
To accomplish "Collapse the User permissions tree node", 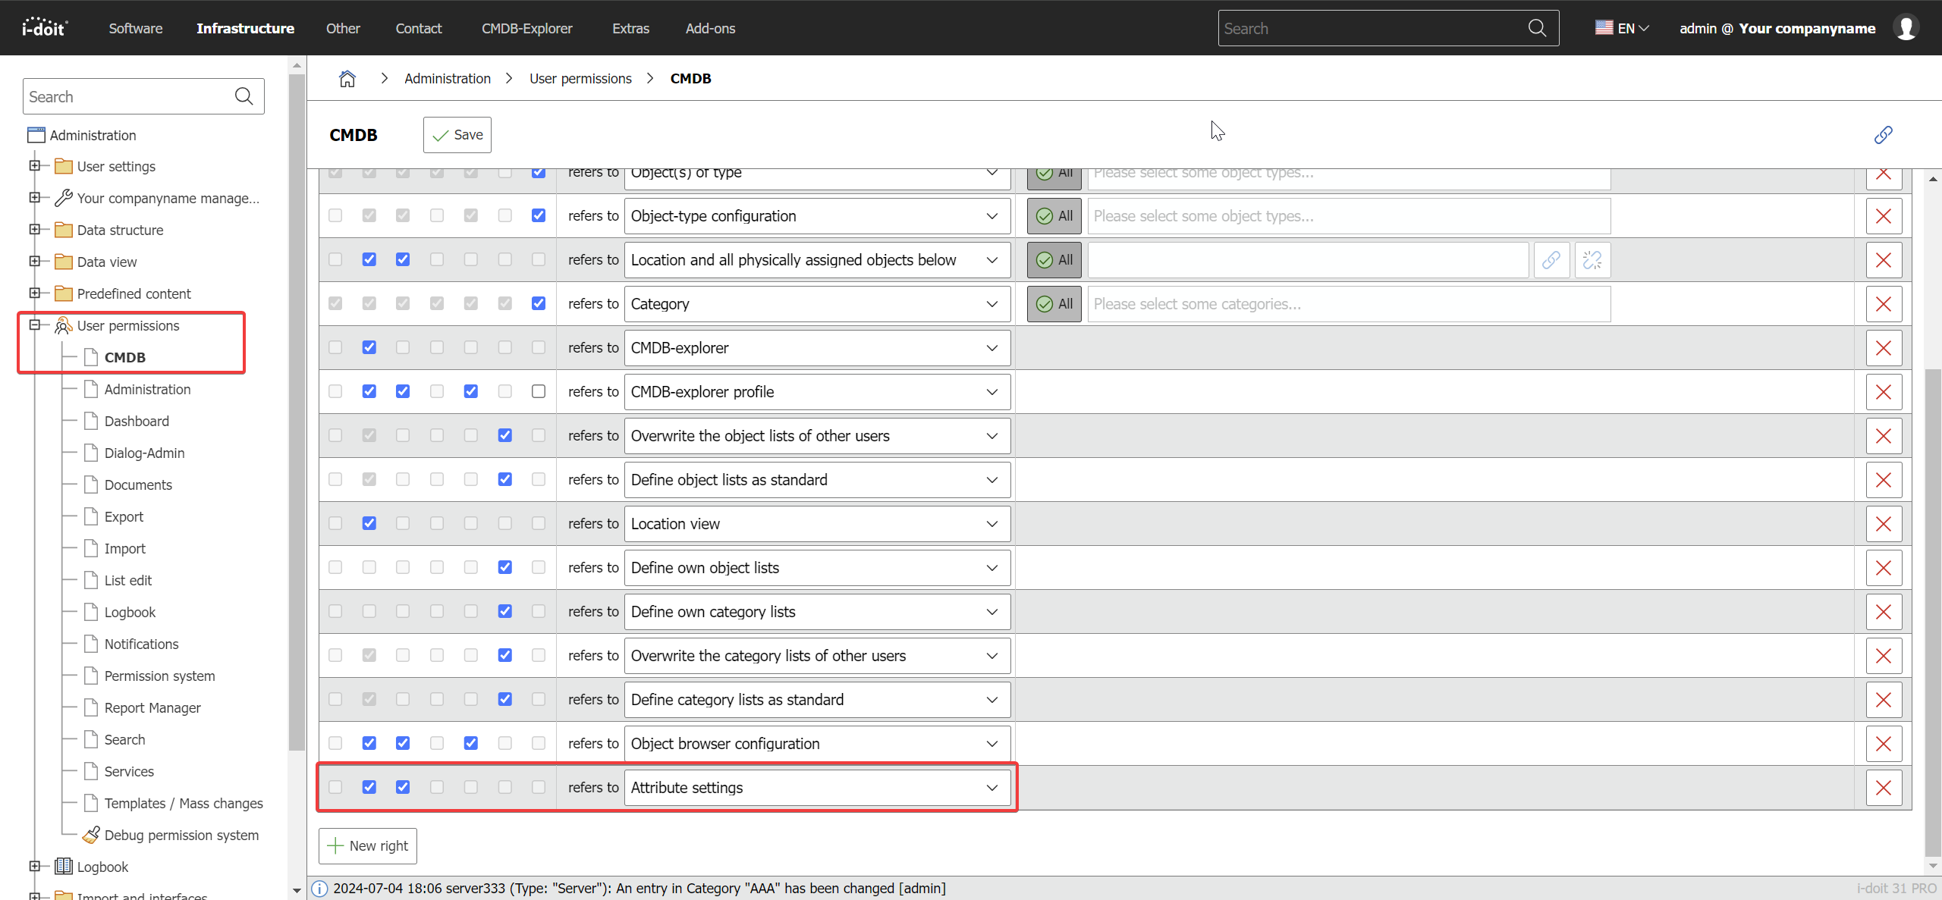I will click(34, 325).
